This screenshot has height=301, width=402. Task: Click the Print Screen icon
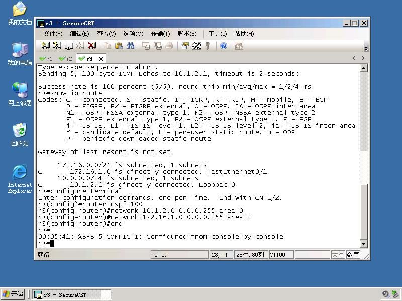pos(146,46)
